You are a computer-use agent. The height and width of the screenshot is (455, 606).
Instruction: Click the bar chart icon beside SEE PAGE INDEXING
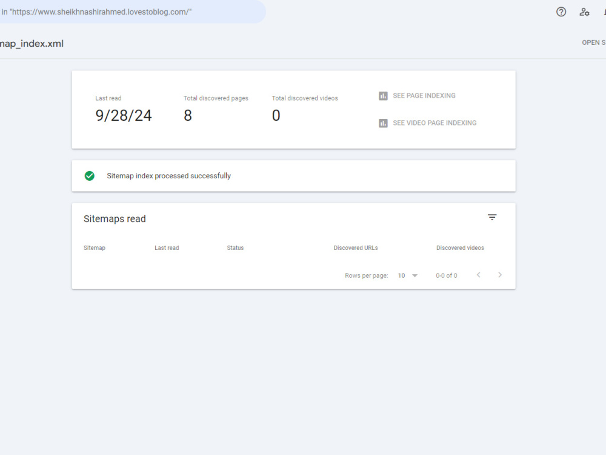[x=383, y=96]
